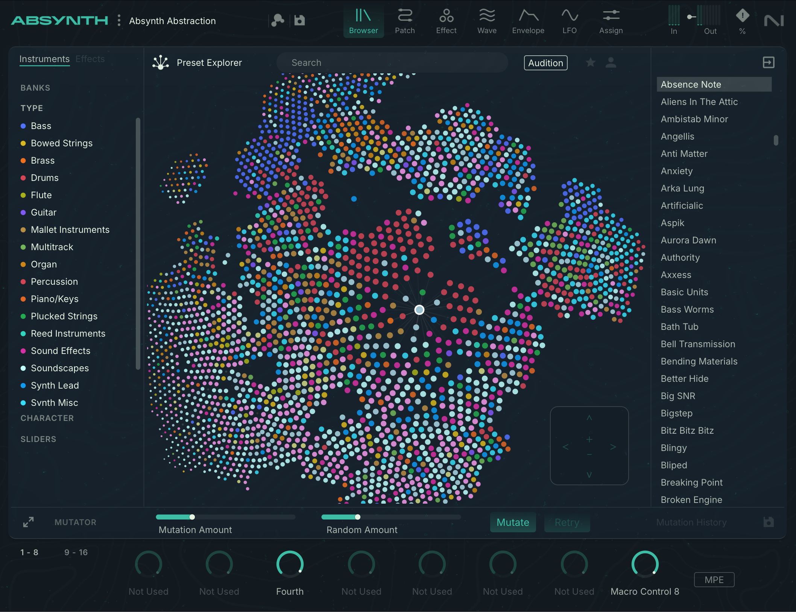The image size is (796, 612).
Task: Click the Mutate button
Action: pos(512,522)
